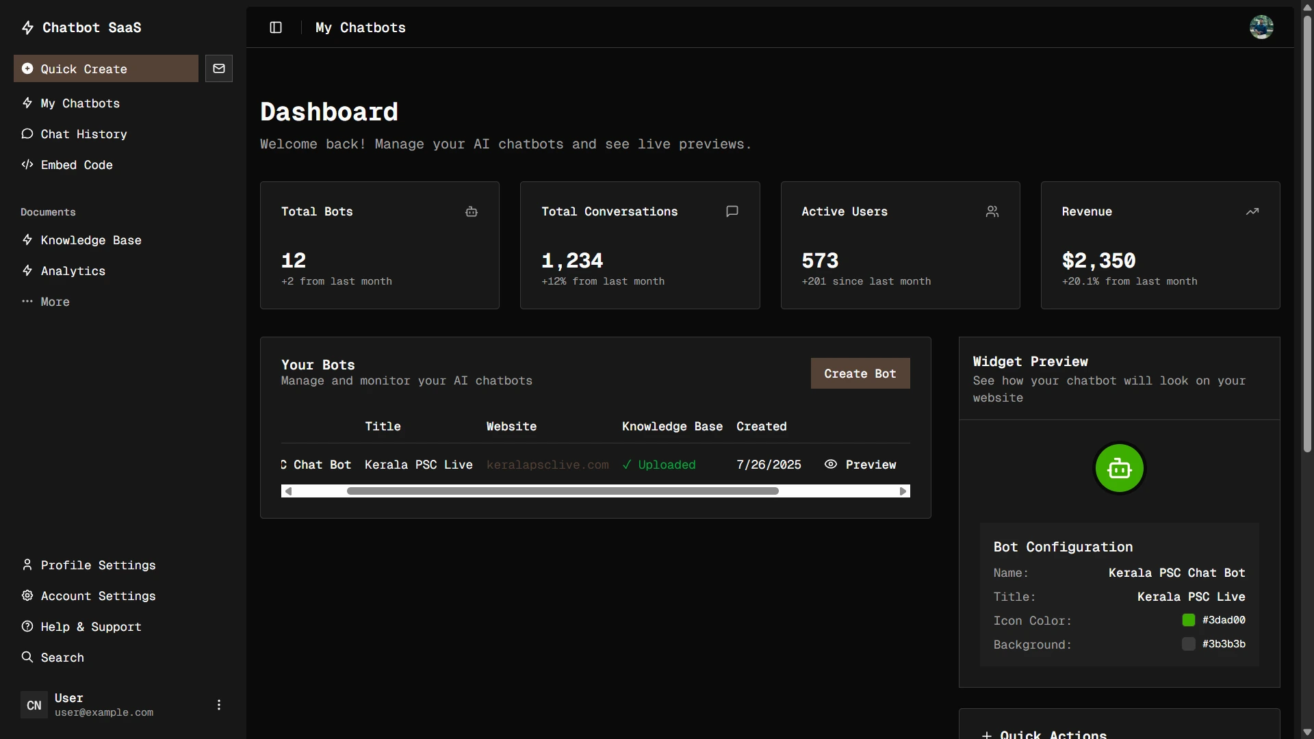
Task: Open user avatar in top right
Action: click(1261, 27)
